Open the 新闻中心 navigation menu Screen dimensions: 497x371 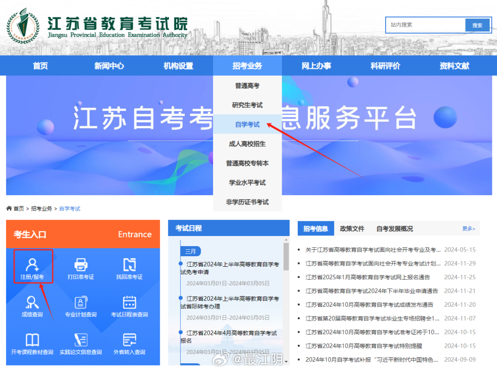click(x=109, y=66)
